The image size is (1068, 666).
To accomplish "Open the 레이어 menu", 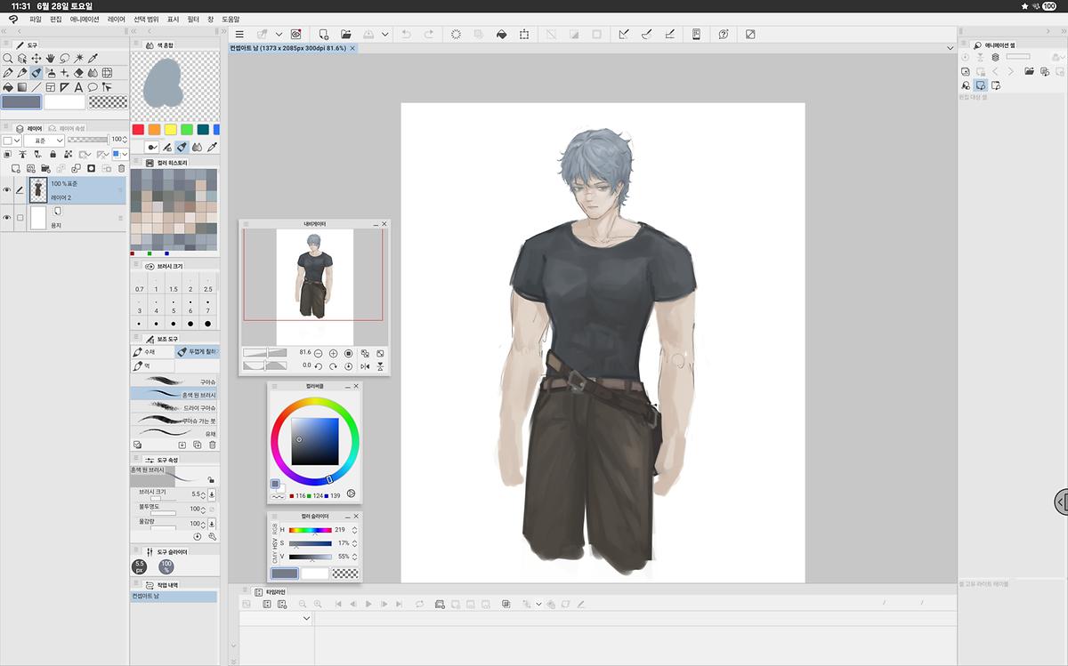I will click(117, 19).
